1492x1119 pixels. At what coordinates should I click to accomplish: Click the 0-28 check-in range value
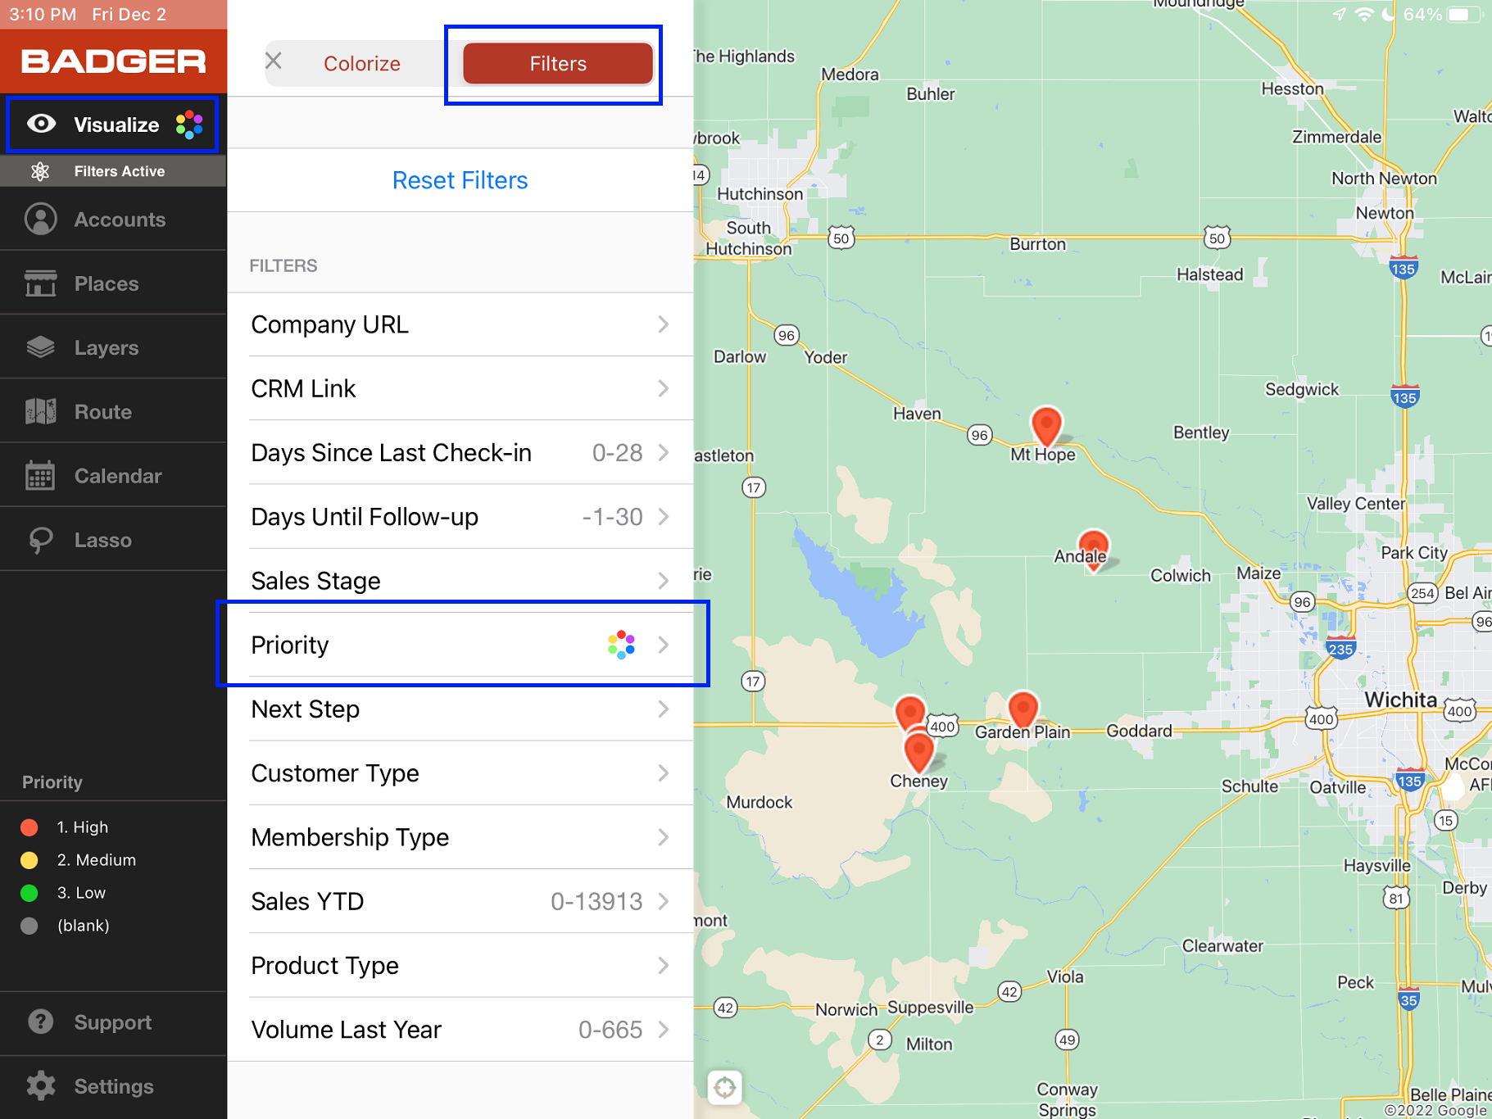click(x=617, y=452)
